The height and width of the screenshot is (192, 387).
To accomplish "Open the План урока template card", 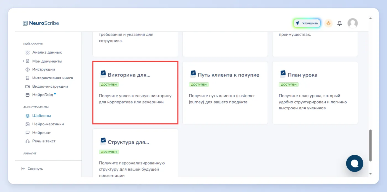I will click(x=315, y=93).
